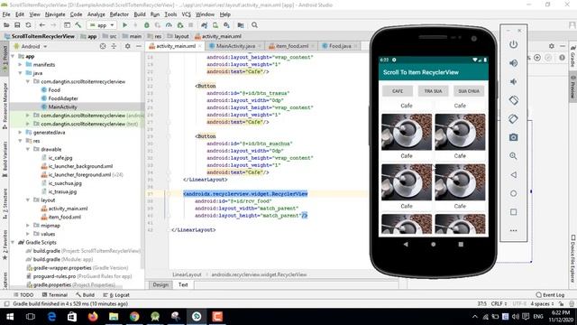Click the Save All toolbar icon
Viewport: 577px width, 325px height.
[17, 25]
